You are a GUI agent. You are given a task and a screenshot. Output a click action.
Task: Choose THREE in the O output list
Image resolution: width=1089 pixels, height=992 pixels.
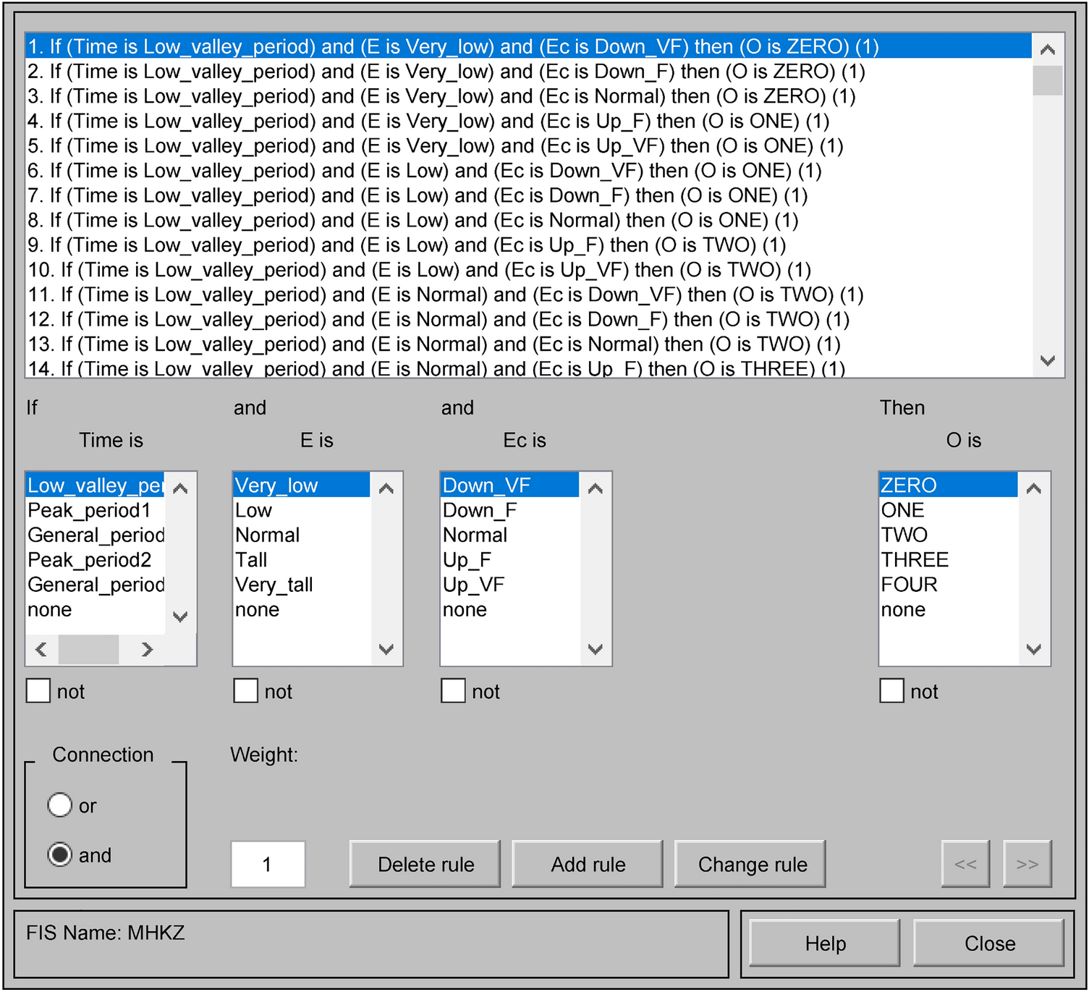click(x=915, y=560)
